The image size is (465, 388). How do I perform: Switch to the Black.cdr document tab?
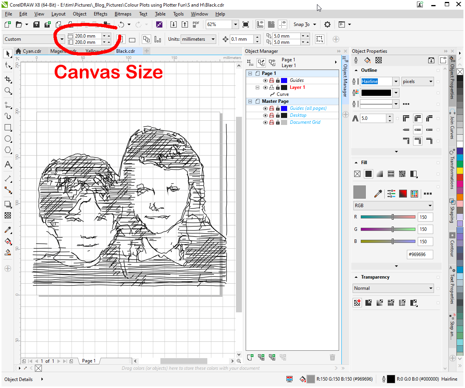coord(126,51)
